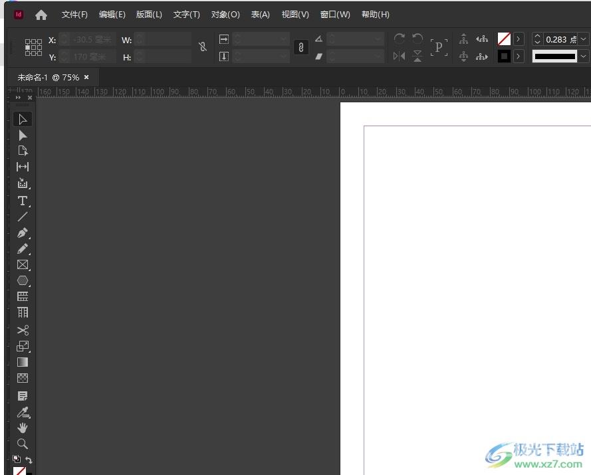
Task: Open the Type menu 文字(T)
Action: 186,15
